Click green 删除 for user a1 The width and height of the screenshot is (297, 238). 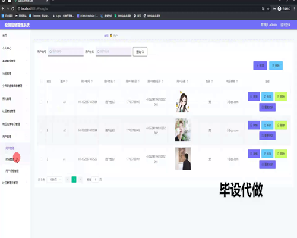[x=281, y=154]
